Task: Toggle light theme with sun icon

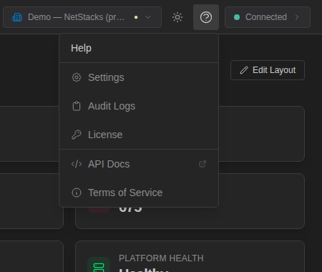Action: (177, 17)
